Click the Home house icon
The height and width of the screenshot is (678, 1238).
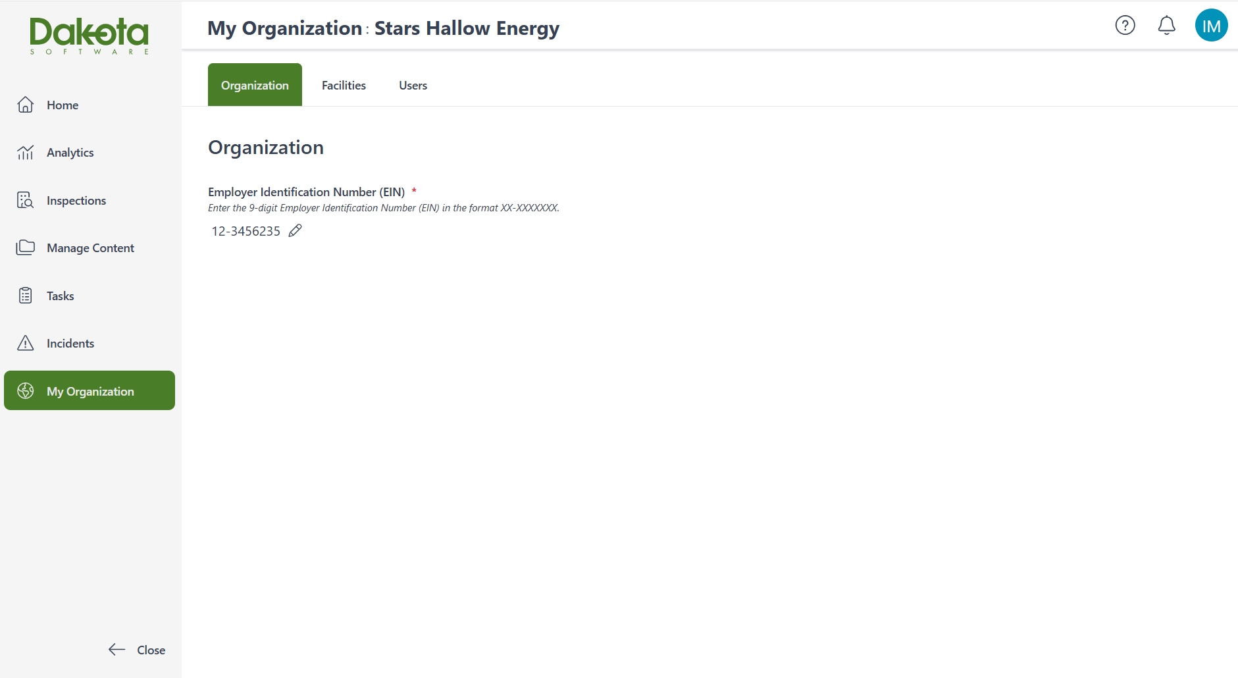[25, 105]
